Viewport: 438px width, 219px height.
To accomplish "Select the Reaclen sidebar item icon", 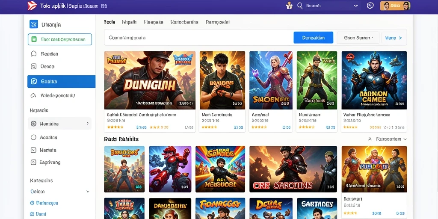I will (x=33, y=53).
